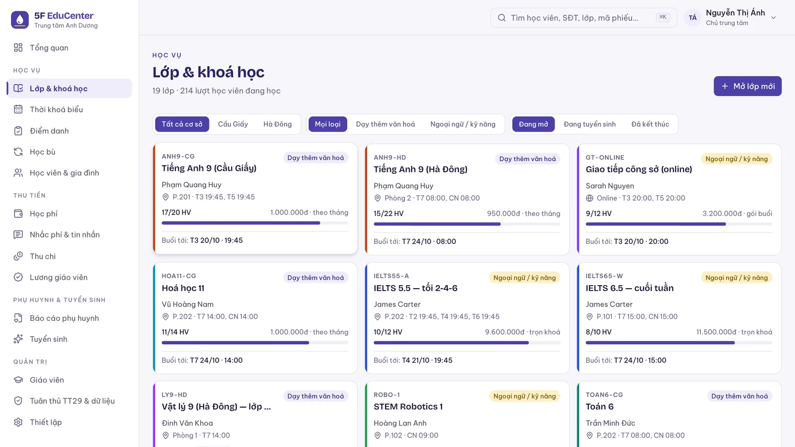Image resolution: width=795 pixels, height=447 pixels.
Task: Click enrollment progress bar of ANH9-CG
Action: (255, 223)
